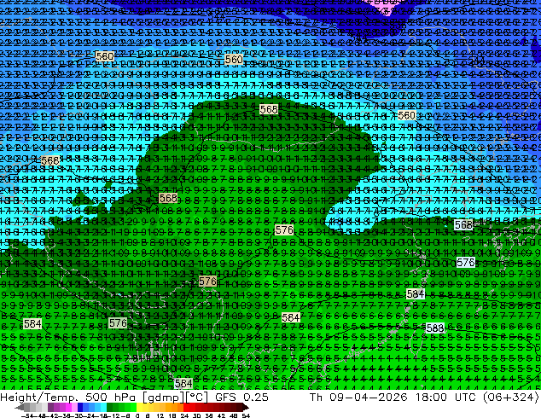Click the "Height/Temp. 500 hPa" title text
The image size is (541, 418).
pyautogui.click(x=70, y=398)
